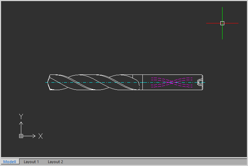Screen dimensions: 248x166
Task: Switch to the Modell tab
Action: [10, 162]
